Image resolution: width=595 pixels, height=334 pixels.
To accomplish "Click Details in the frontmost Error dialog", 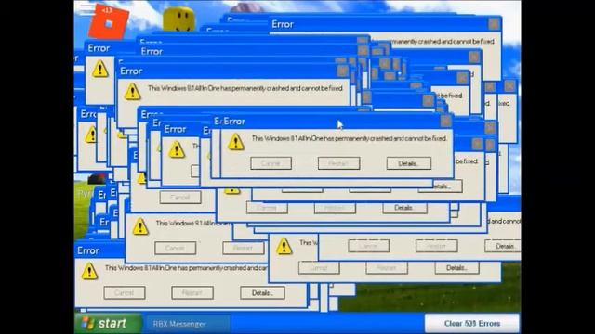I will tap(409, 163).
